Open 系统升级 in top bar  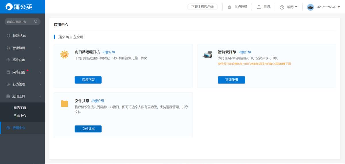click(x=241, y=7)
